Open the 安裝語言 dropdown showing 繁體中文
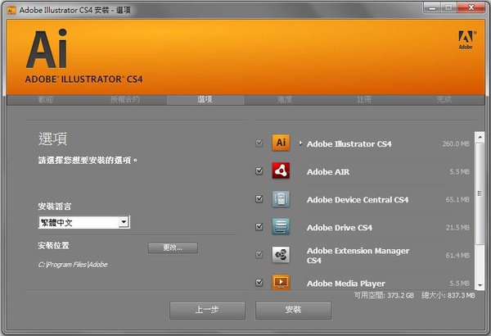The image size is (491, 336). click(x=84, y=222)
